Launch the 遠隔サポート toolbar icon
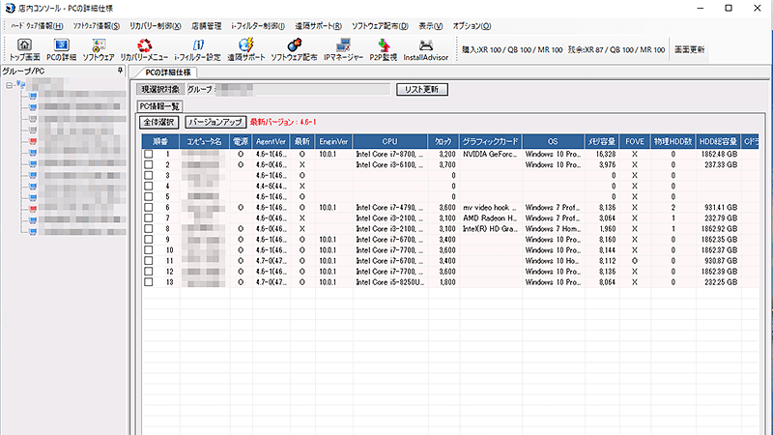Screen dimensions: 773x435 click(x=246, y=50)
